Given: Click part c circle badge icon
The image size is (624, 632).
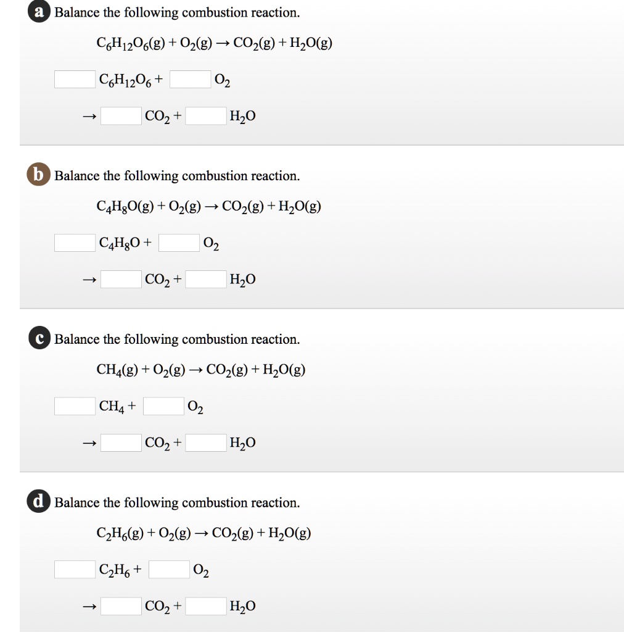Looking at the screenshot, I should tap(39, 338).
